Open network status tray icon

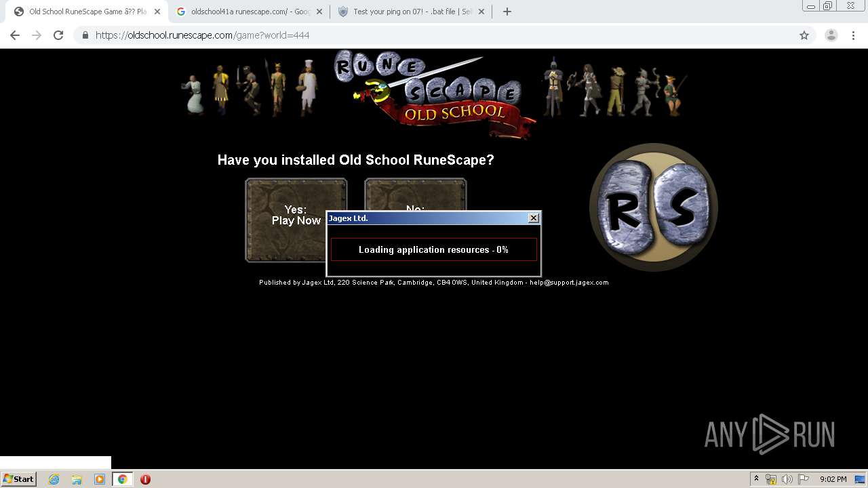pyautogui.click(x=771, y=479)
